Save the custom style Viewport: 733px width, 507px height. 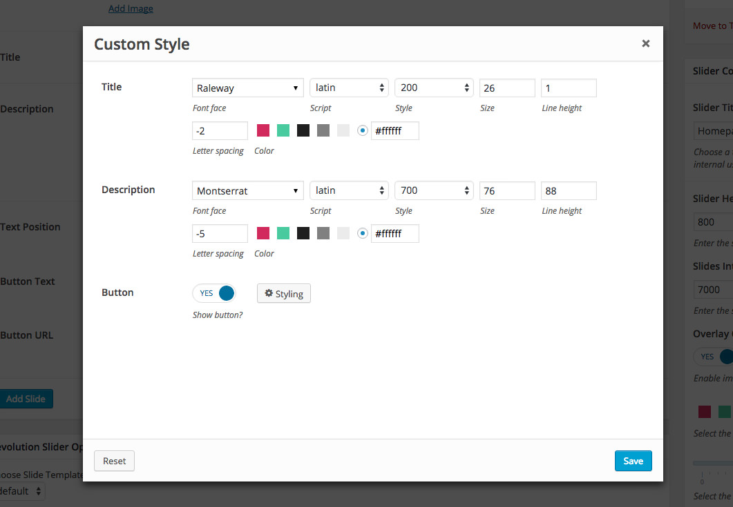(x=634, y=461)
